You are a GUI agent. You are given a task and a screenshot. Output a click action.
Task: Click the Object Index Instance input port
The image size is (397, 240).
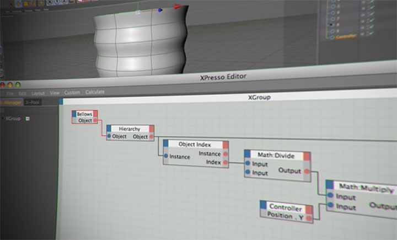pos(166,156)
